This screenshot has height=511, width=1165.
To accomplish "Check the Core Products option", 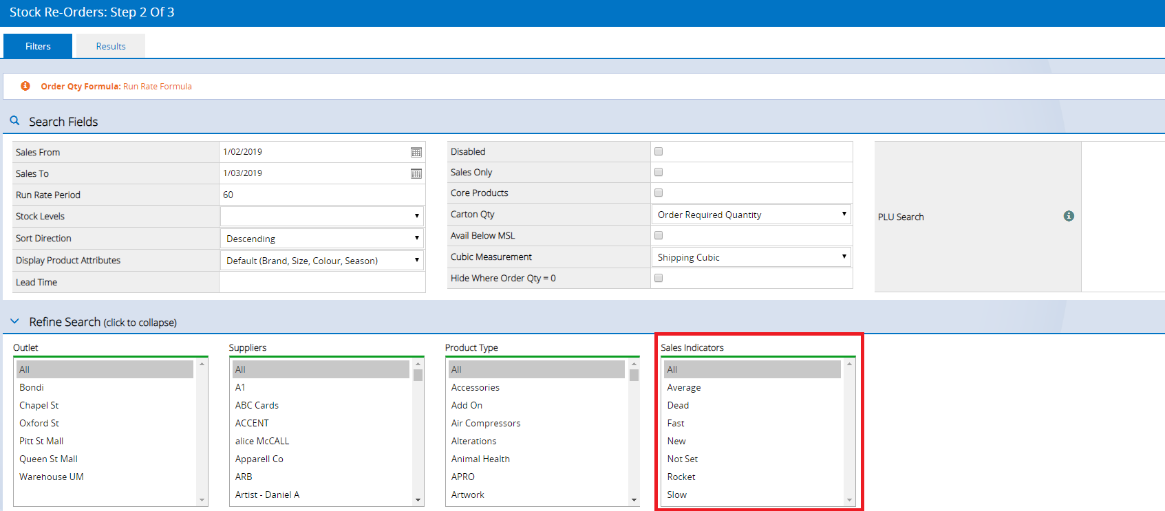I will pyautogui.click(x=659, y=193).
